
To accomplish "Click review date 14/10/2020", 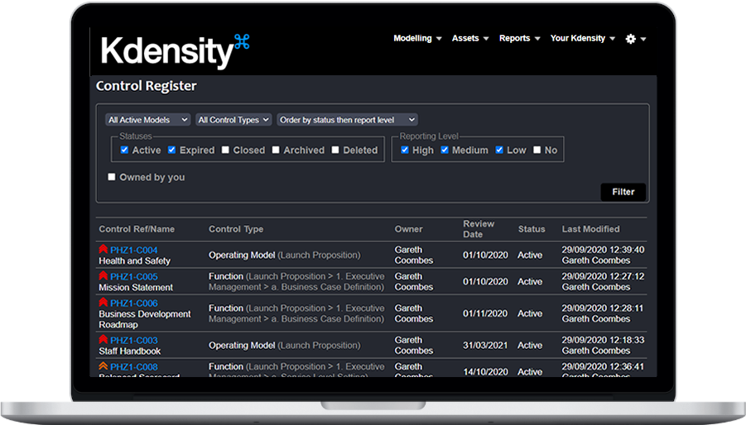I will tap(485, 372).
